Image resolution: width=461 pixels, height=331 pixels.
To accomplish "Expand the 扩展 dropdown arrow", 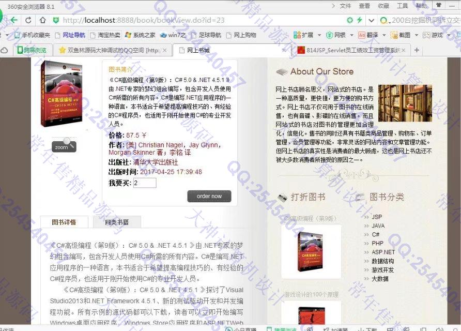I will [319, 35].
